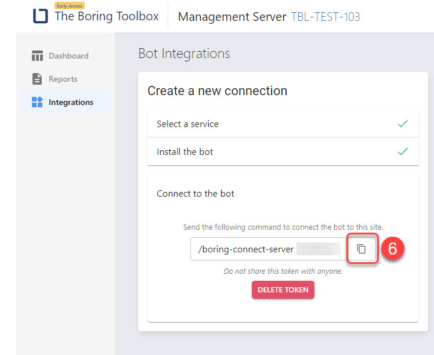This screenshot has width=434, height=355.
Task: Click the TBL-TEST-103 server name
Action: (x=325, y=17)
